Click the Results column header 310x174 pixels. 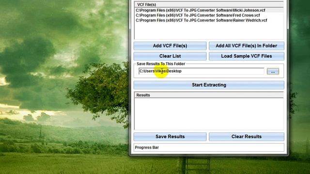209,95
